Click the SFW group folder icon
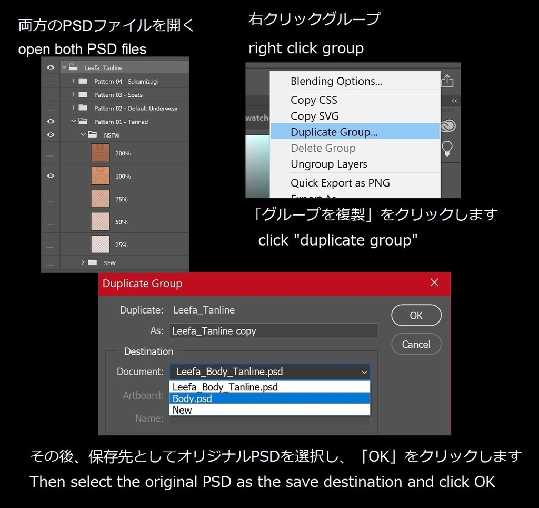This screenshot has width=539, height=508. coord(92,261)
